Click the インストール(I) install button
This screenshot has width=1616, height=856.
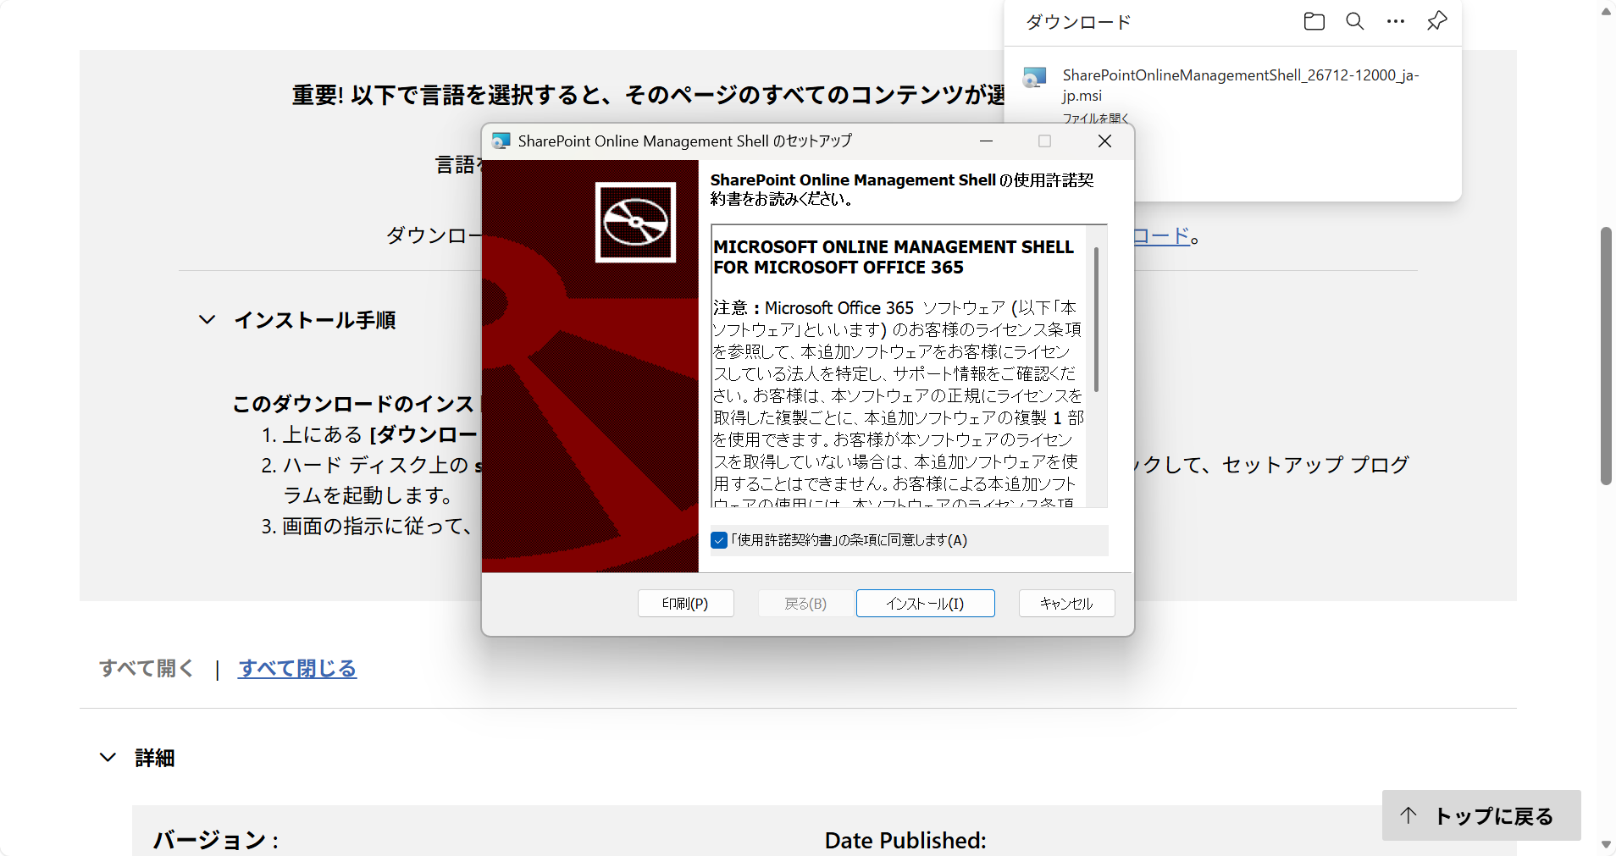click(x=925, y=604)
